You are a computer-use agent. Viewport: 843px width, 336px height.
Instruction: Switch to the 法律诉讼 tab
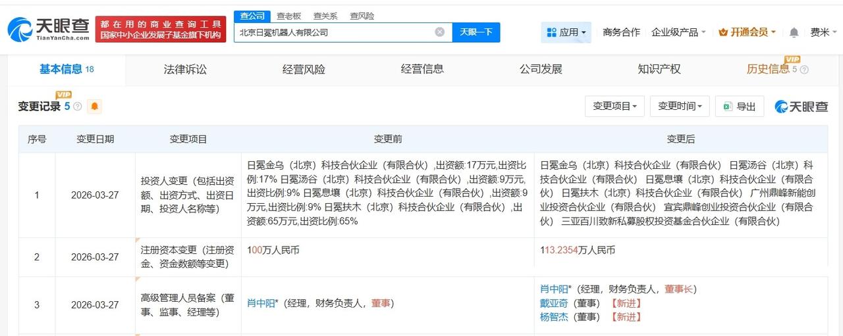pyautogui.click(x=185, y=69)
